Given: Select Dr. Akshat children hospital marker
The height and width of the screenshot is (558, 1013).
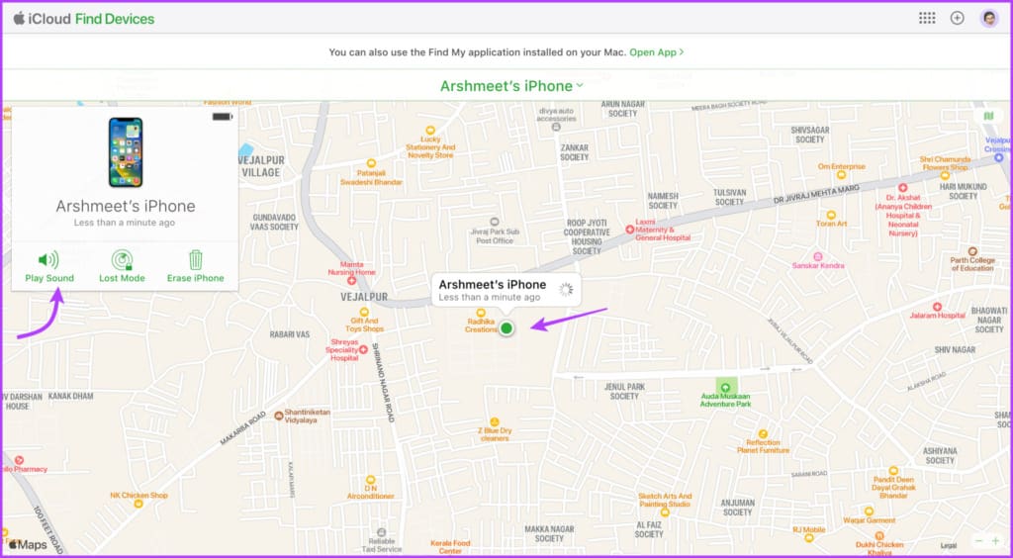Looking at the screenshot, I should click(x=902, y=188).
